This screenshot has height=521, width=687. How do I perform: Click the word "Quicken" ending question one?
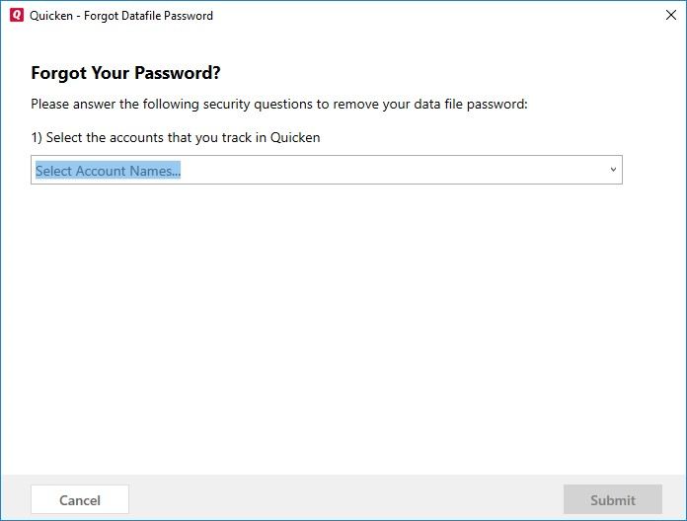(295, 138)
